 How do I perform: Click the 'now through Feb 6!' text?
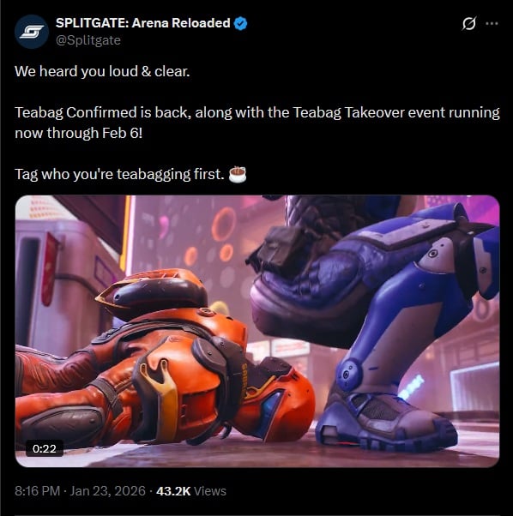click(79, 133)
